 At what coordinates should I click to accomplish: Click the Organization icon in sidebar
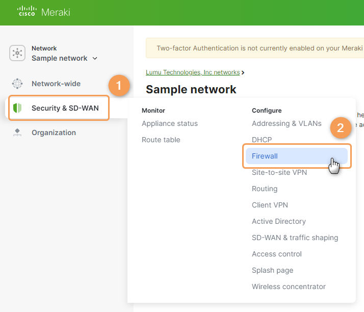[x=17, y=133]
